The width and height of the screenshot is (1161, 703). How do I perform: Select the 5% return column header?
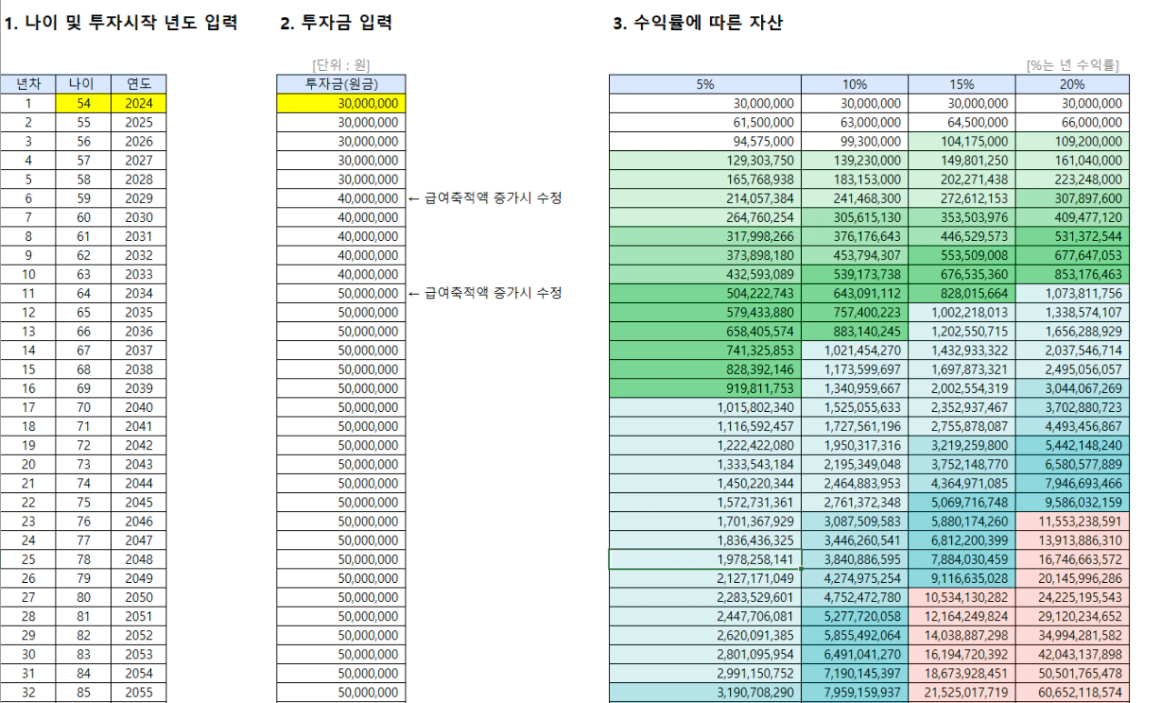[705, 85]
